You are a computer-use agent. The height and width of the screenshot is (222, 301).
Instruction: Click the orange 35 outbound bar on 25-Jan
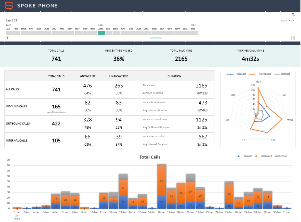[229, 194]
